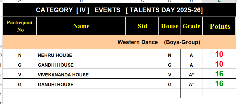Select column L header
The image size is (241, 104).
pyautogui.click(x=219, y=1)
